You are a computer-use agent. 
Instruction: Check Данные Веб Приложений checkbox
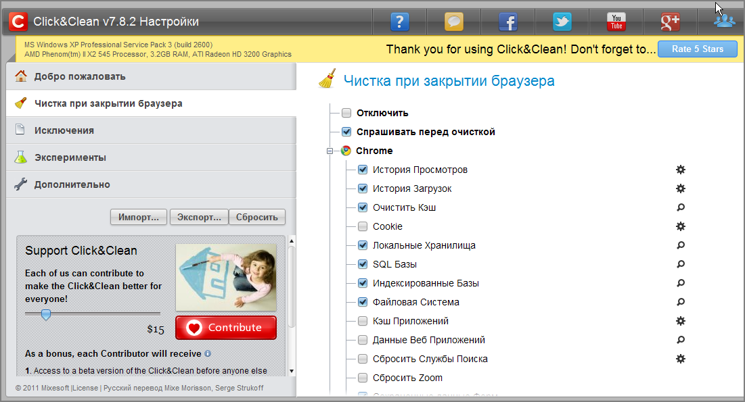pyautogui.click(x=363, y=340)
